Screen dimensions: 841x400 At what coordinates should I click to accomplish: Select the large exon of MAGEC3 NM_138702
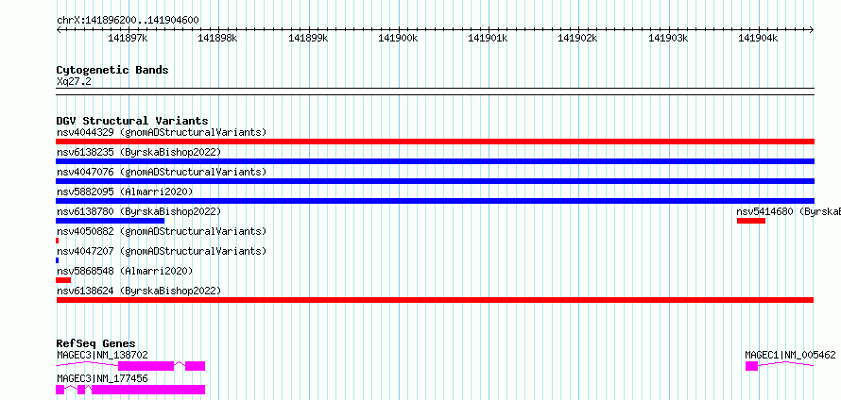pyautogui.click(x=146, y=366)
